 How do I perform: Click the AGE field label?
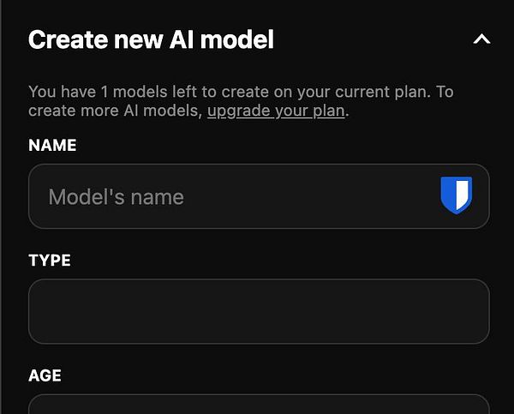[x=45, y=375]
